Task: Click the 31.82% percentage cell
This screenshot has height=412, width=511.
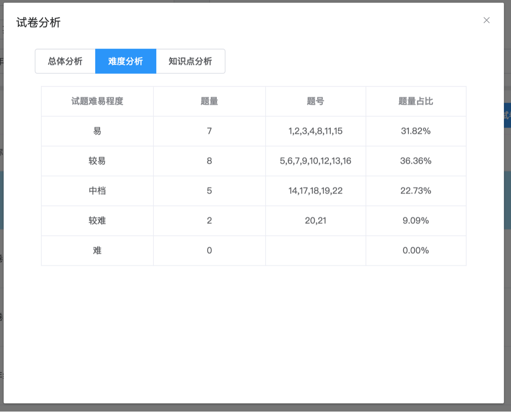Action: [415, 131]
